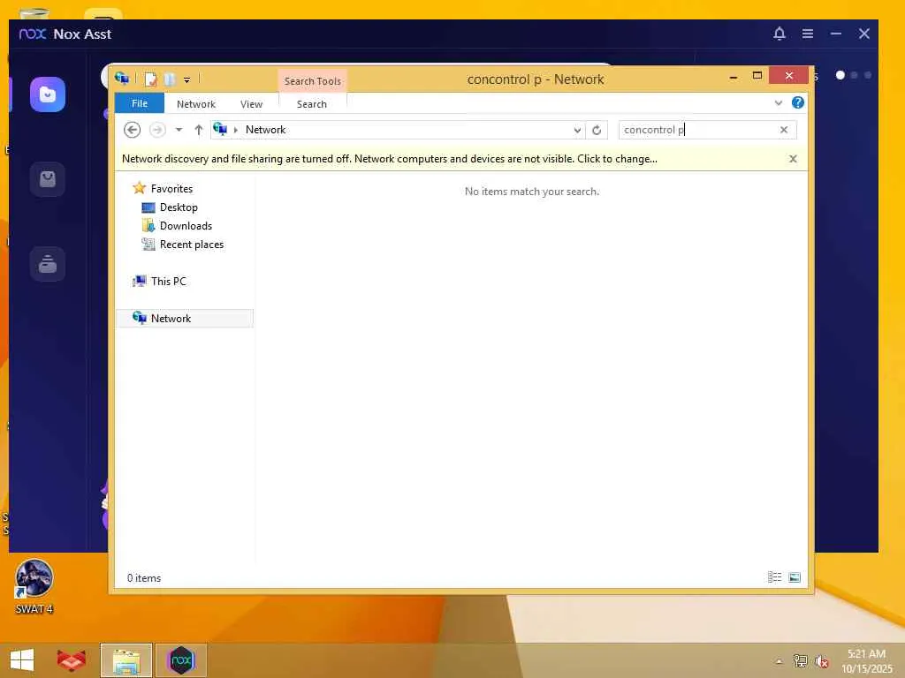Open the recent locations dropdown arrow

(179, 130)
